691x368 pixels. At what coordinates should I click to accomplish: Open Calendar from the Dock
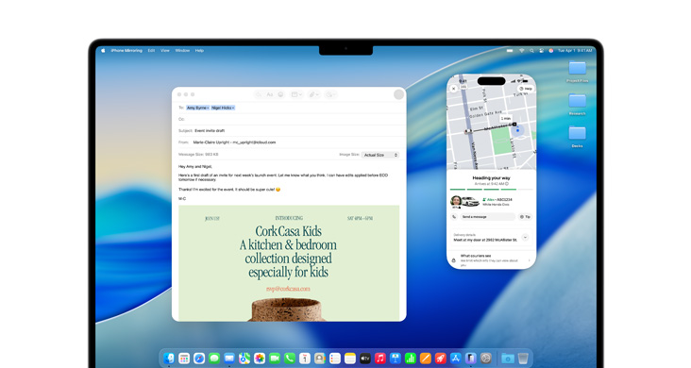click(305, 359)
